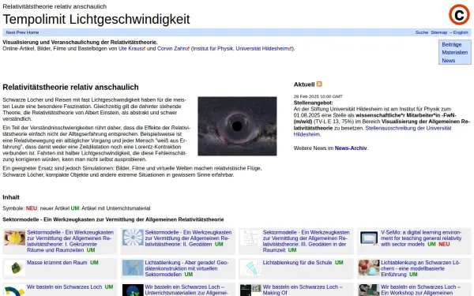The width and height of the screenshot is (474, 296).
Task: Open News in the side menu
Action: pyautogui.click(x=448, y=61)
